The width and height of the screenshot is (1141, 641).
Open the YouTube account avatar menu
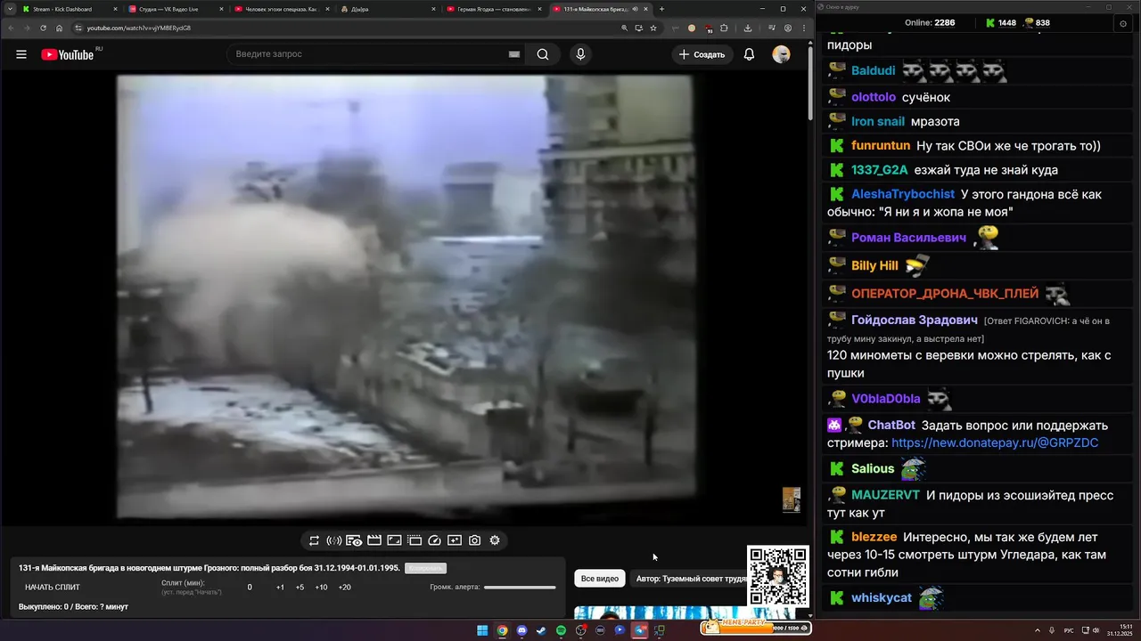(781, 54)
